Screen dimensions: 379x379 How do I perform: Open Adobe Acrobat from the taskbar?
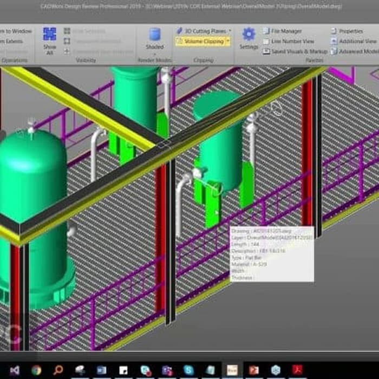(296, 370)
